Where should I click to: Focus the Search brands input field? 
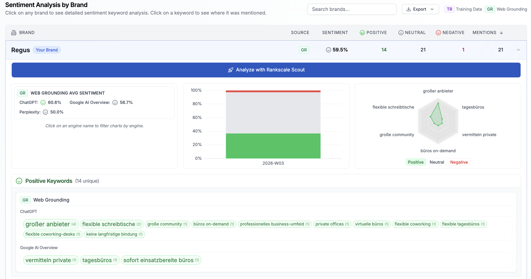(x=352, y=9)
